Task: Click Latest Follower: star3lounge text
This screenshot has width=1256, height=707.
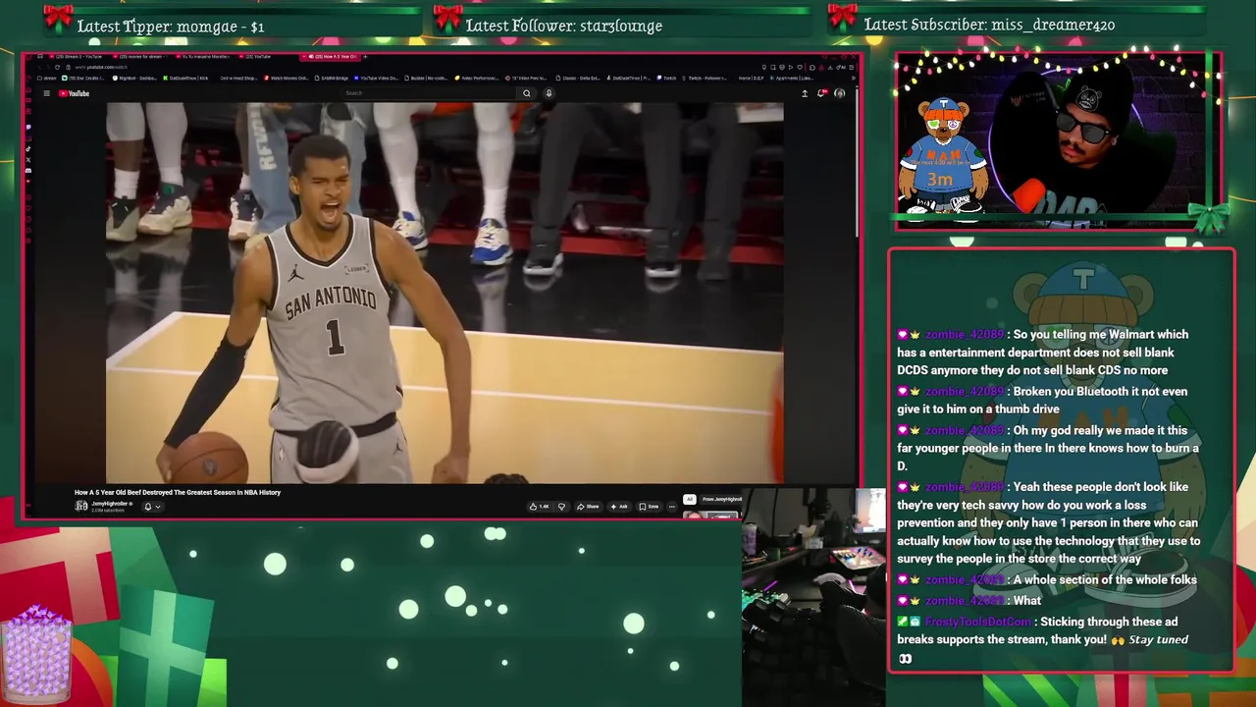Action: point(564,27)
